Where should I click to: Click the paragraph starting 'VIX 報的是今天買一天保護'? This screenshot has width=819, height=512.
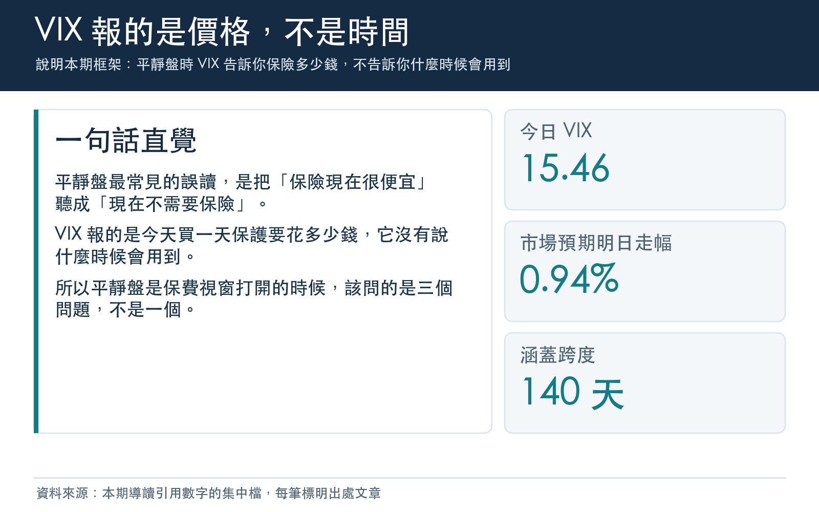click(252, 246)
